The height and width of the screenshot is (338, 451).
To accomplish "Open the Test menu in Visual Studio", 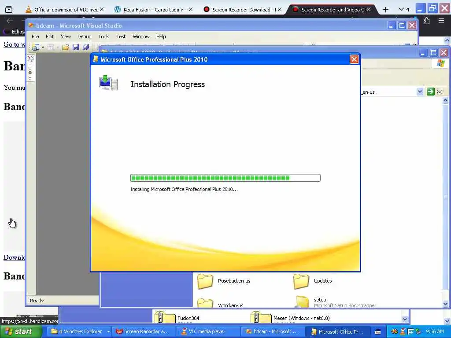I will click(121, 37).
